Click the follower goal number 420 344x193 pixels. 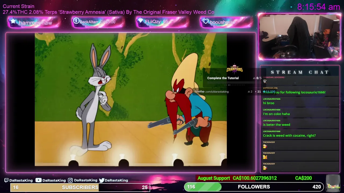pos(317,187)
